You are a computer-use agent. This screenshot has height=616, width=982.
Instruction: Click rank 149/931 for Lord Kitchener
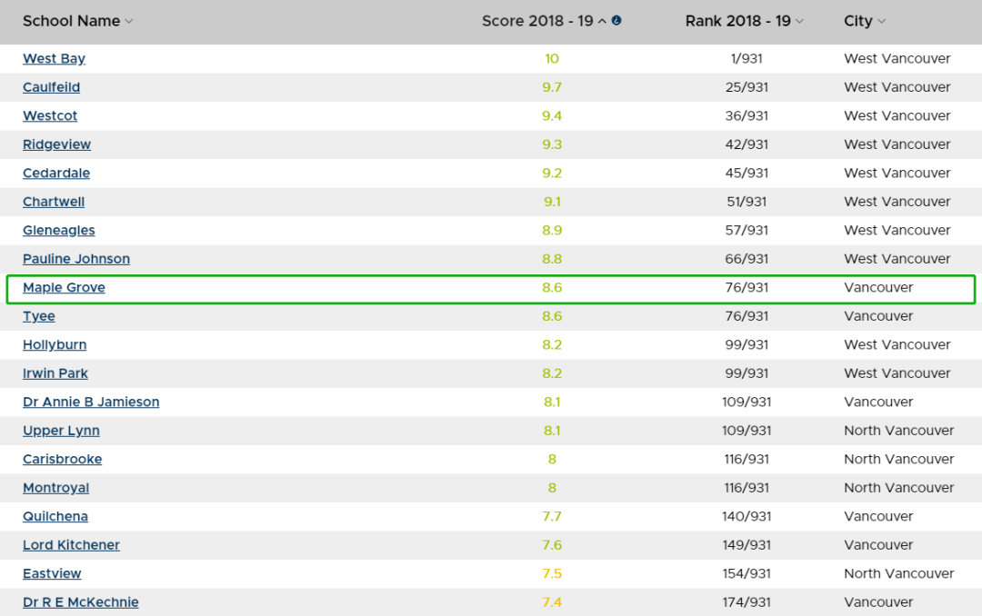[747, 545]
